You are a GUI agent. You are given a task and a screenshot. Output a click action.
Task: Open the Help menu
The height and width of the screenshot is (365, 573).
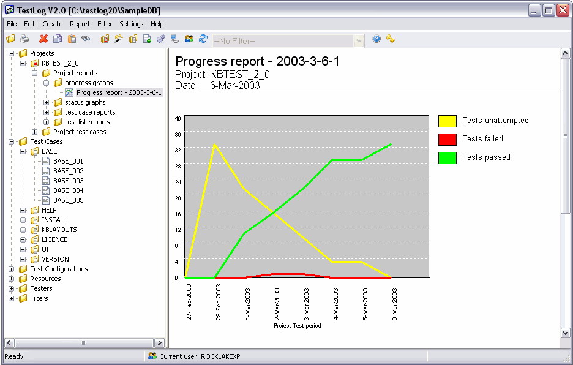pos(157,24)
